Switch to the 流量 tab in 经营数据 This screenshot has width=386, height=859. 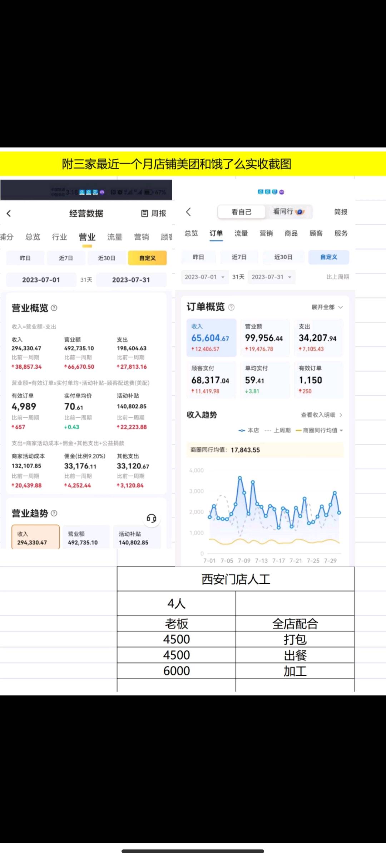click(115, 237)
